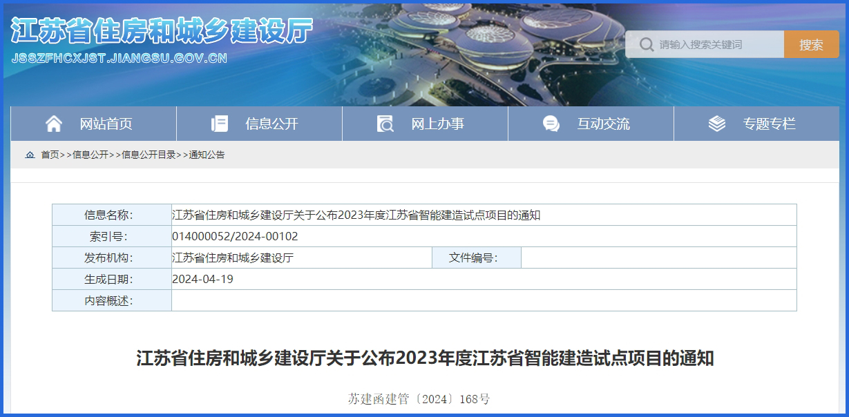Click the 索引号 label cell
Screen dimensions: 849x417
pos(112,236)
